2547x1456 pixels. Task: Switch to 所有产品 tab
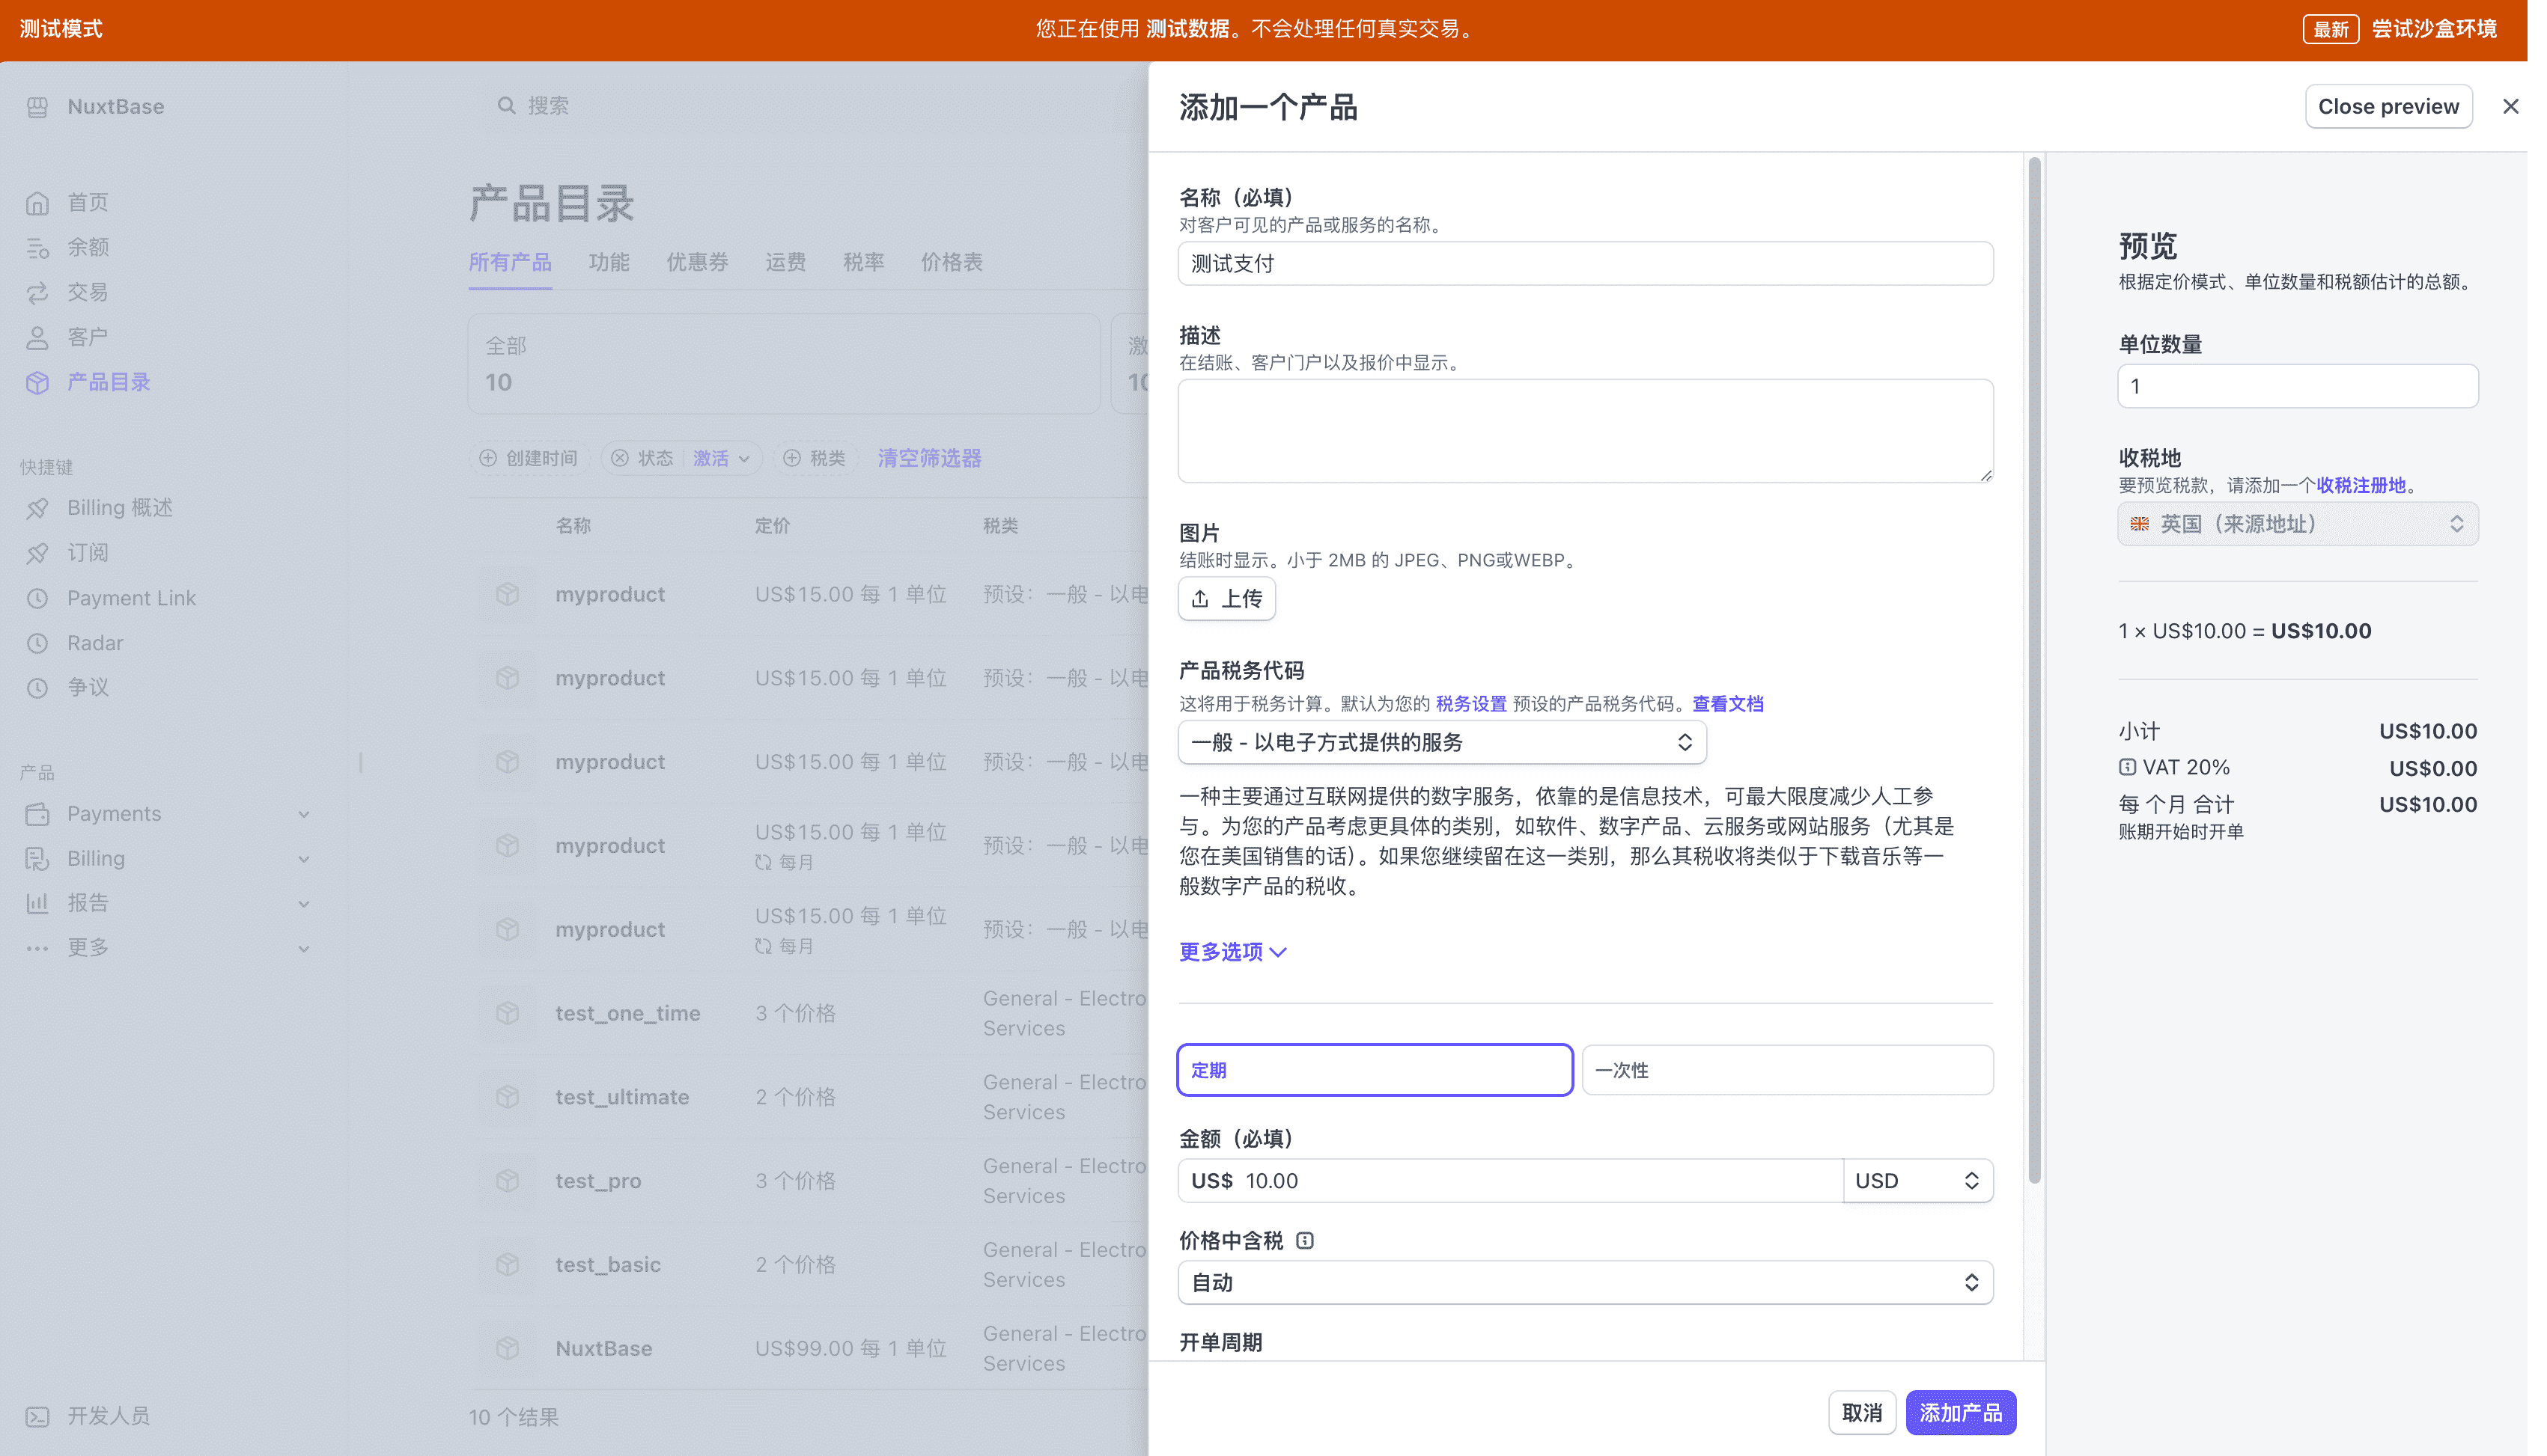510,262
